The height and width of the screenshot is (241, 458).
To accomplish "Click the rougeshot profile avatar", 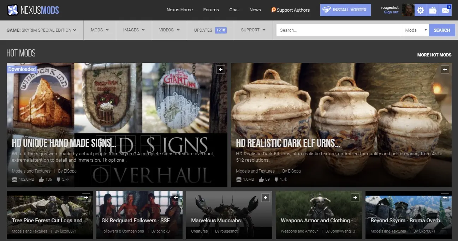I will [408, 10].
